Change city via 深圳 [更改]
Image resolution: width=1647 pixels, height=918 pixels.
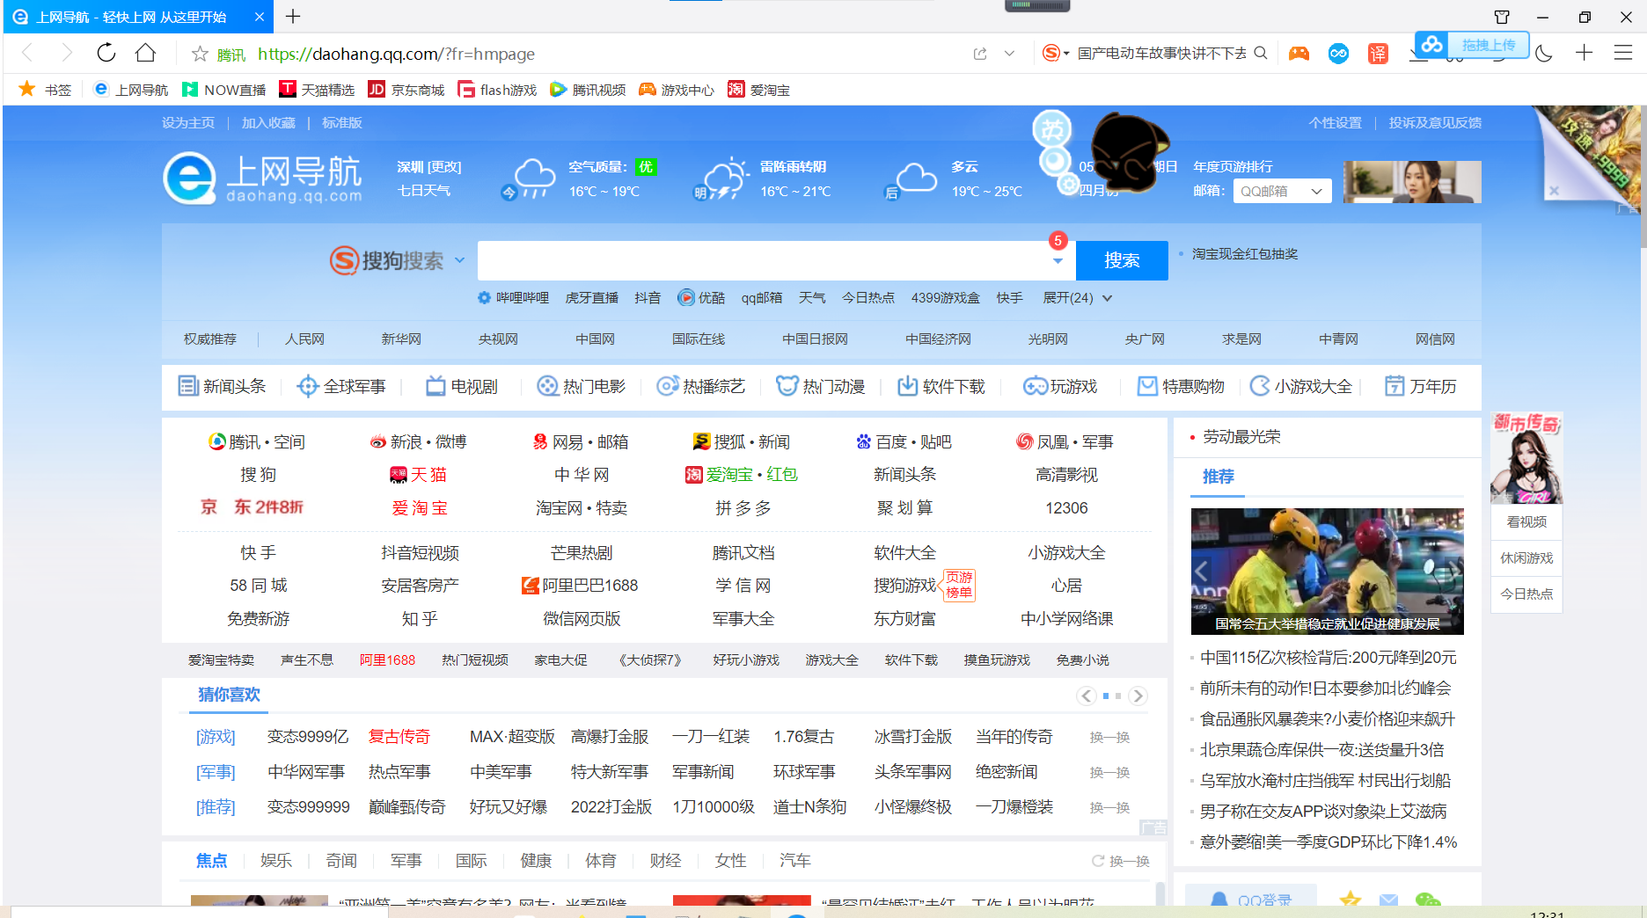[x=429, y=167]
